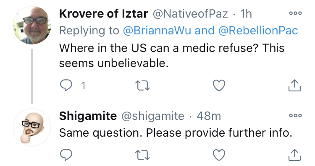Retweet Krovere of Iztar's tweet

(142, 86)
